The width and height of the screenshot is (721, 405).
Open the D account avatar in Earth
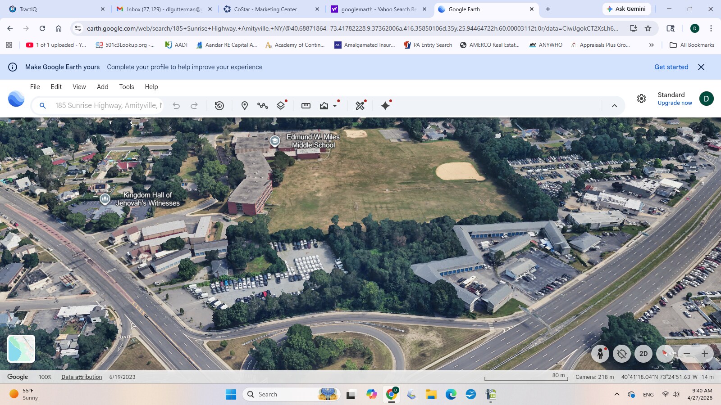click(706, 99)
